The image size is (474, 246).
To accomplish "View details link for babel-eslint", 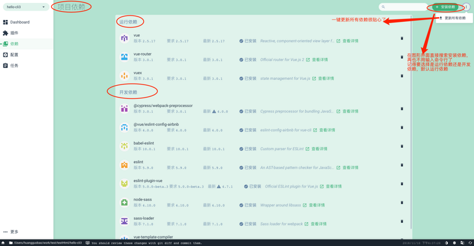I will (x=316, y=149).
